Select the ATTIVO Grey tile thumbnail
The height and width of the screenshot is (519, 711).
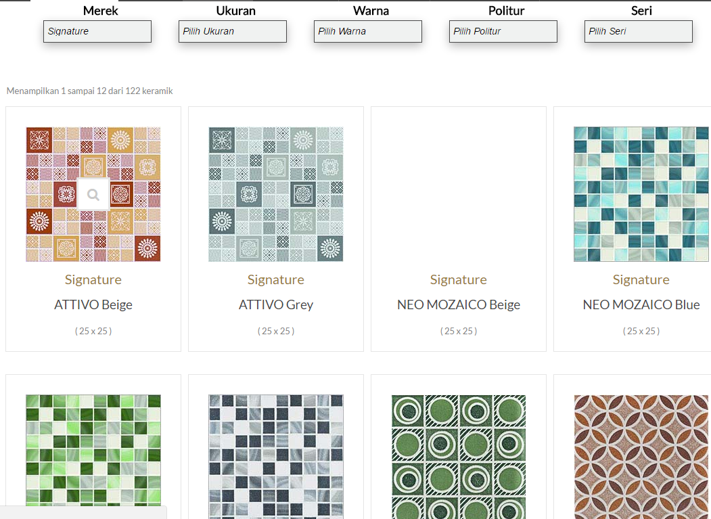[x=276, y=194]
